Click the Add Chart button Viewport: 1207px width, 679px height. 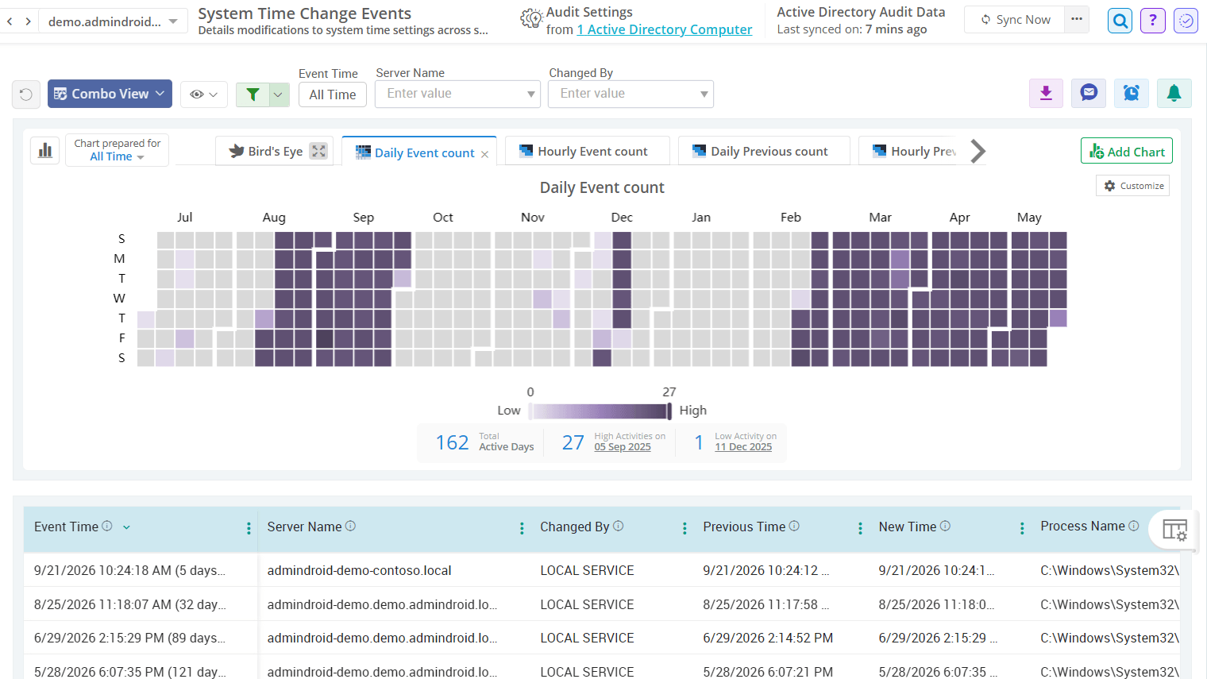coord(1127,151)
